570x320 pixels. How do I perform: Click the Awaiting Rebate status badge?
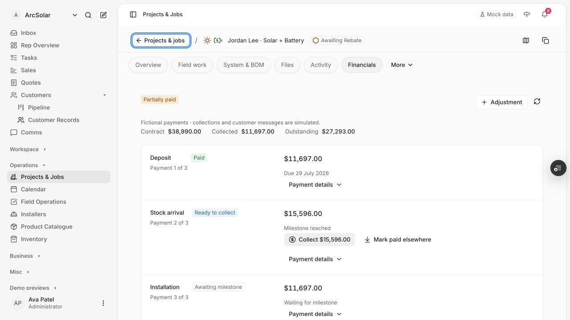(x=337, y=40)
